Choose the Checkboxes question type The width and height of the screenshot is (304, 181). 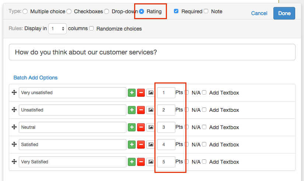(x=69, y=11)
